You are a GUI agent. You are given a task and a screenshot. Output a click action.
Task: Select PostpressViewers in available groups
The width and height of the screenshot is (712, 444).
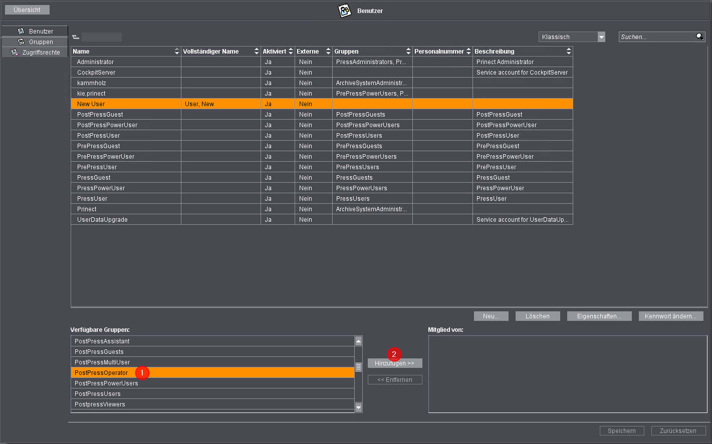[x=212, y=404]
